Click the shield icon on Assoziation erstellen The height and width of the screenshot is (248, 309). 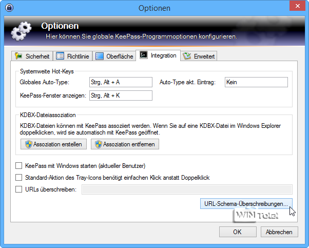[x=29, y=144]
